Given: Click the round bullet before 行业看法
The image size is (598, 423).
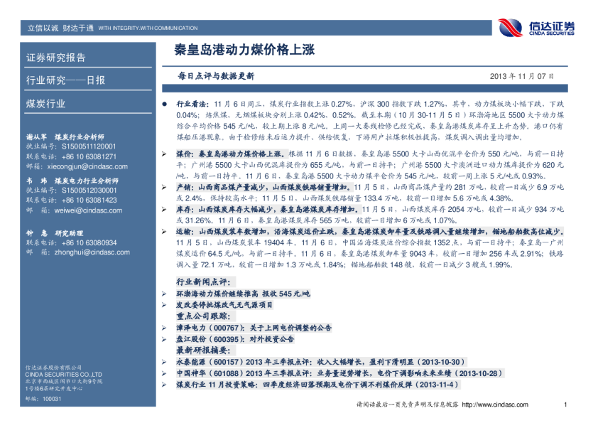Looking at the screenshot, I should 165,104.
